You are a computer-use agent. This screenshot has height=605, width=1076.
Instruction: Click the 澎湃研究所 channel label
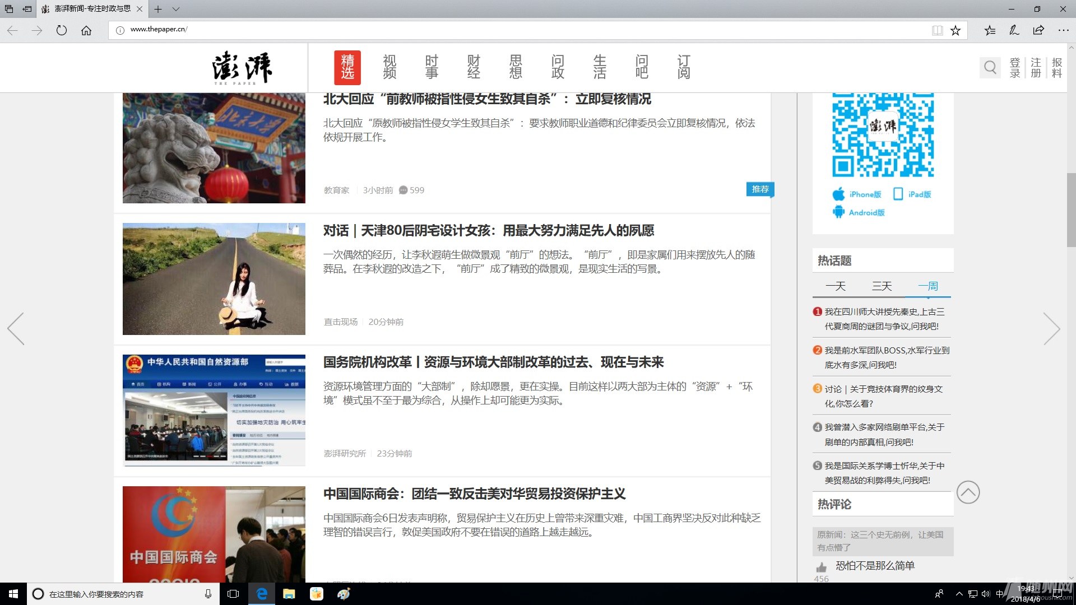345,454
